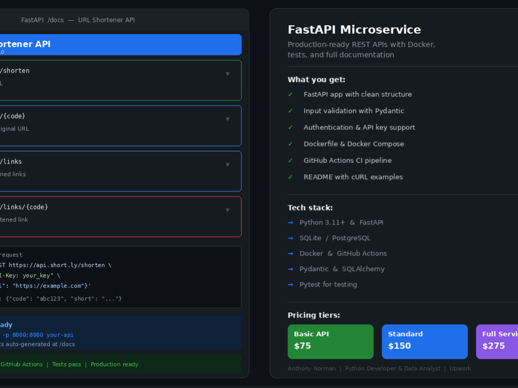Click the FastAPI /docs title bar text
The width and height of the screenshot is (518, 388).
tap(78, 20)
